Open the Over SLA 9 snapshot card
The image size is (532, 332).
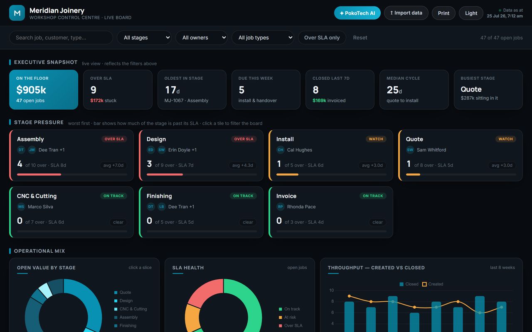pyautogui.click(x=118, y=90)
